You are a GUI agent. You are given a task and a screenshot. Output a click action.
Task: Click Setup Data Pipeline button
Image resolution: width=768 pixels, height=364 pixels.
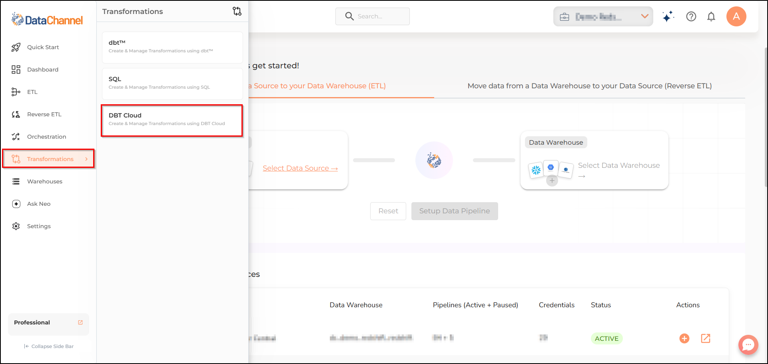point(455,211)
